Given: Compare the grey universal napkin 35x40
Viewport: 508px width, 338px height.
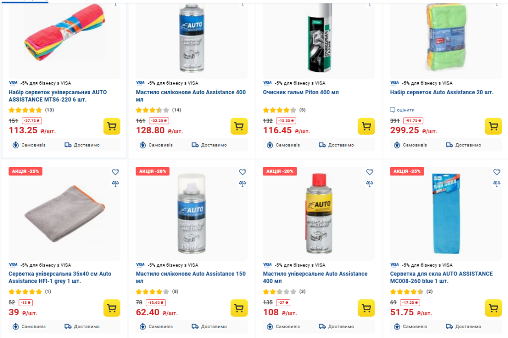Looking at the screenshot, I should point(116,183).
